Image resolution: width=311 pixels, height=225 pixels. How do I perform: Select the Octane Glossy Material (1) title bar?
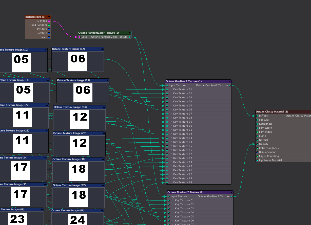click(x=283, y=111)
